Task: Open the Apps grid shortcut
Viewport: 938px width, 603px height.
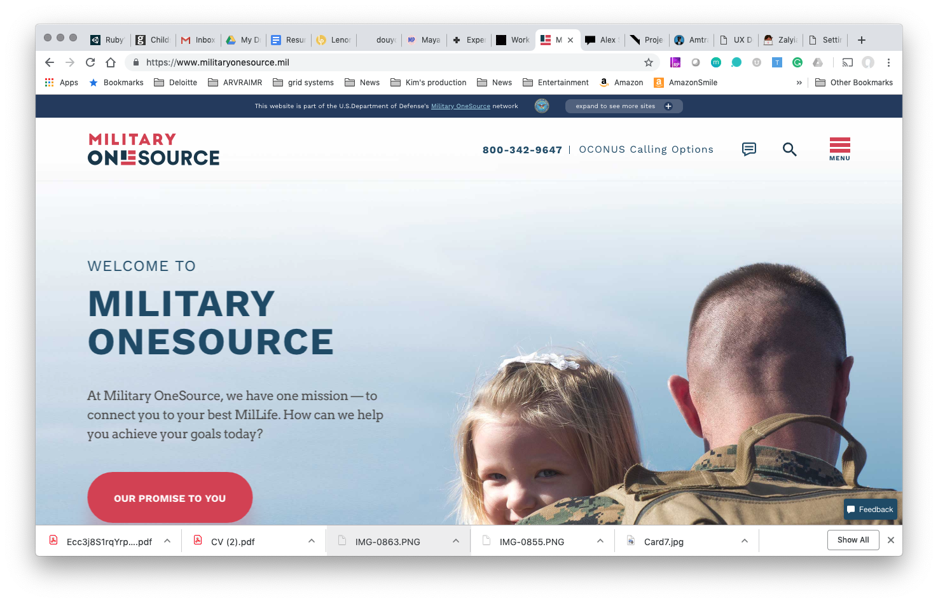Action: click(62, 83)
